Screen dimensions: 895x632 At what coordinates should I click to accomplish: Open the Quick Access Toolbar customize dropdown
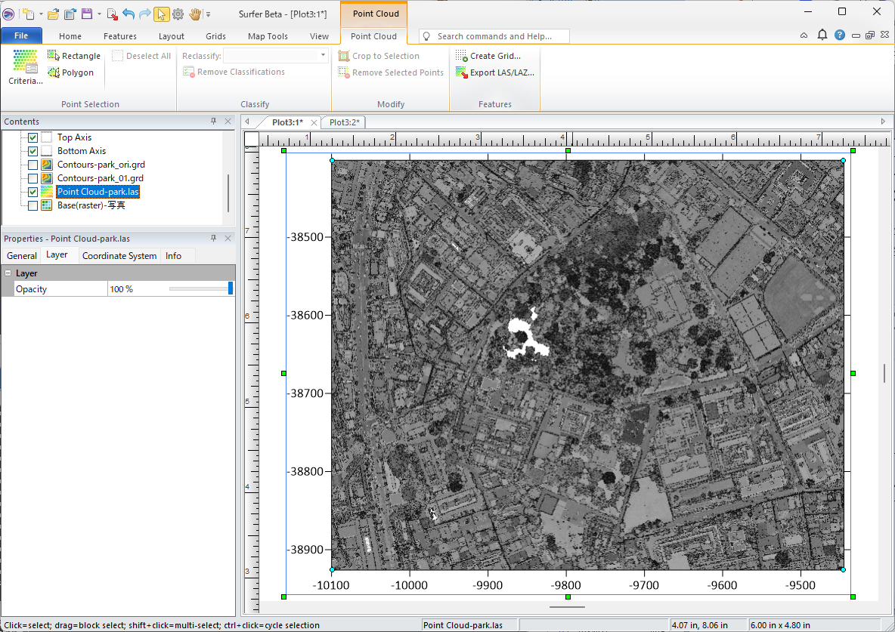(209, 14)
